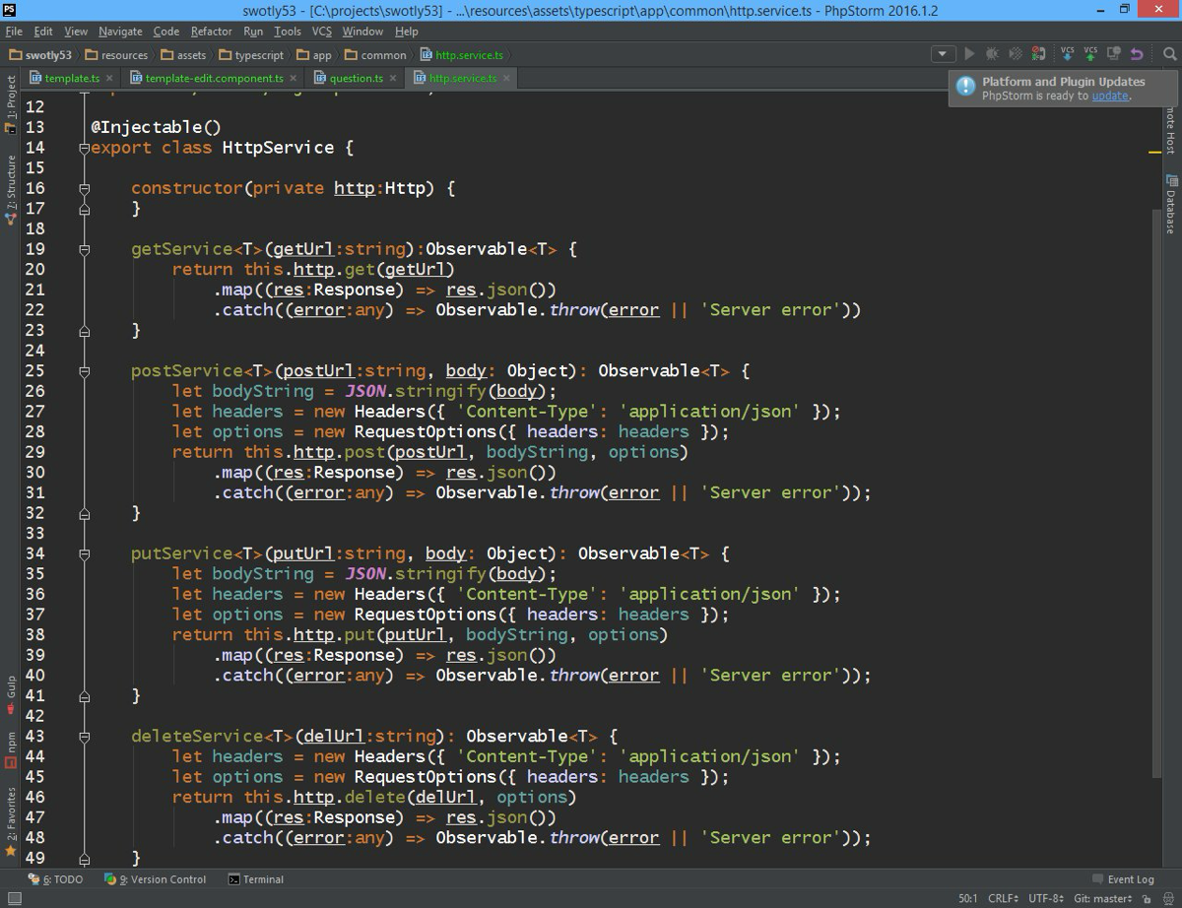Click the VCS Update Project icon
1182x908 pixels.
(1067, 54)
